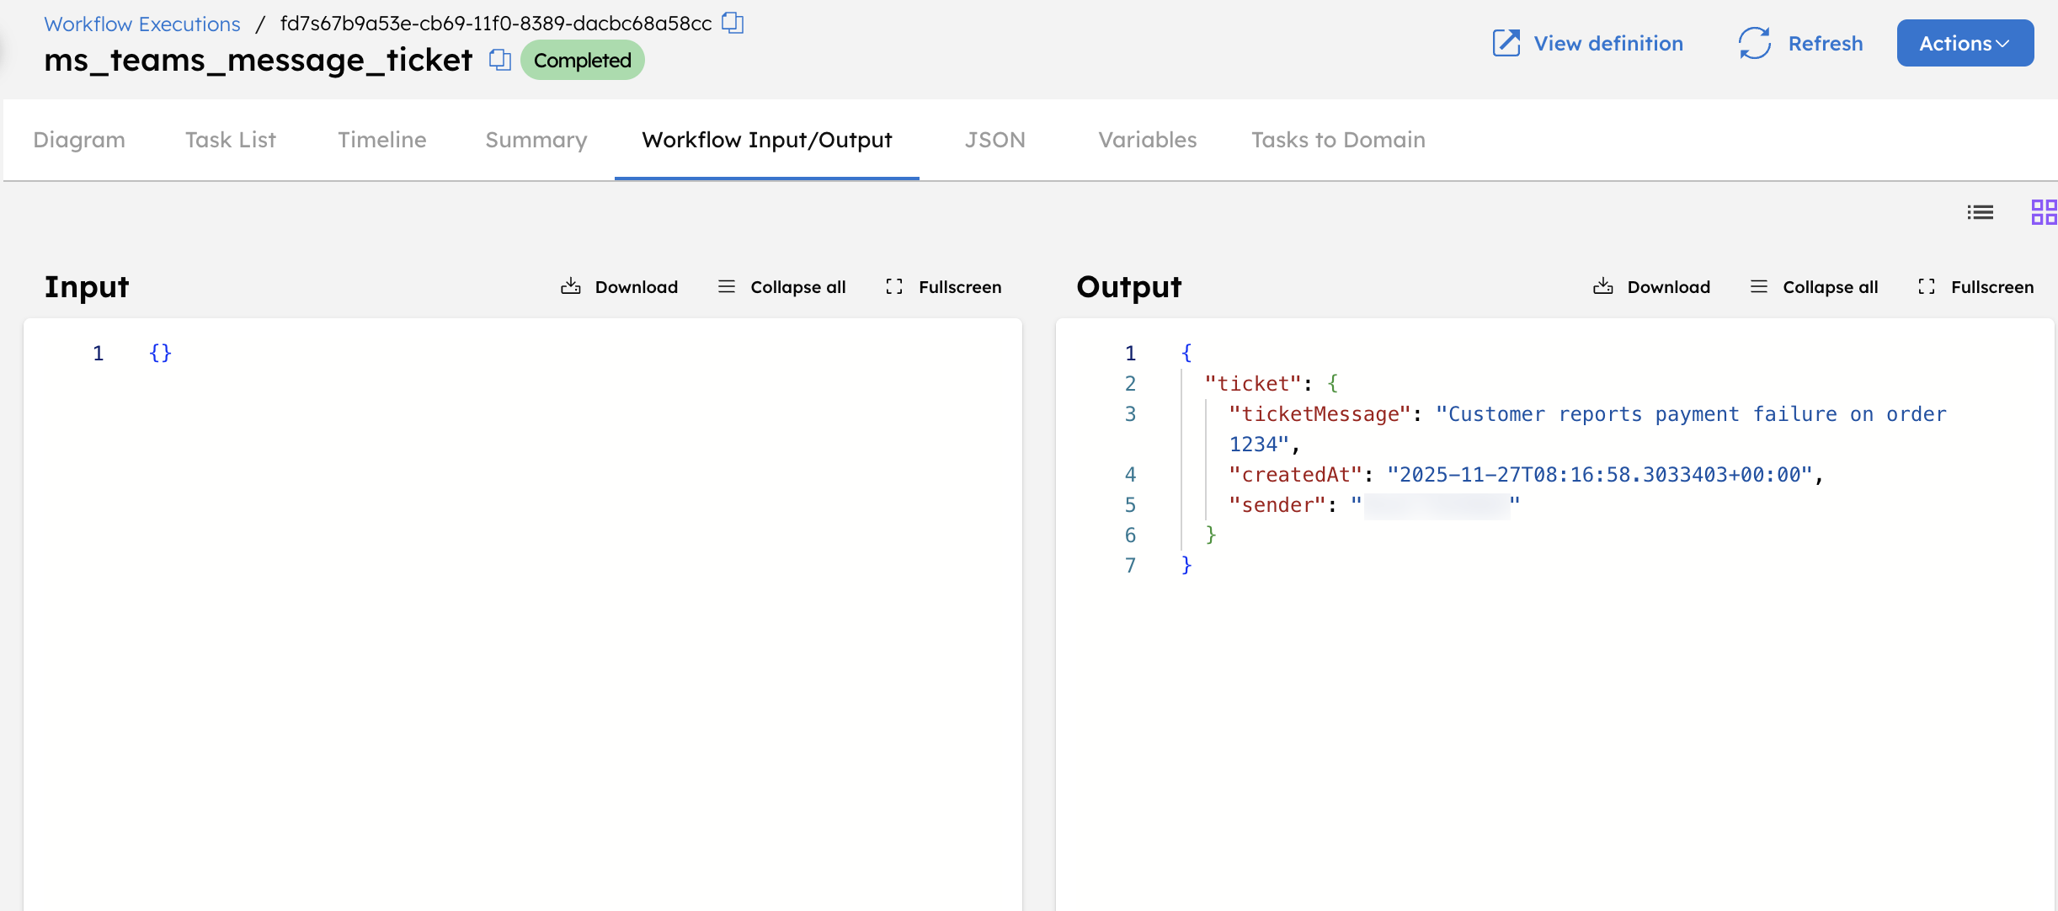Open the workflow definition
This screenshot has height=911, width=2058.
click(x=1586, y=43)
